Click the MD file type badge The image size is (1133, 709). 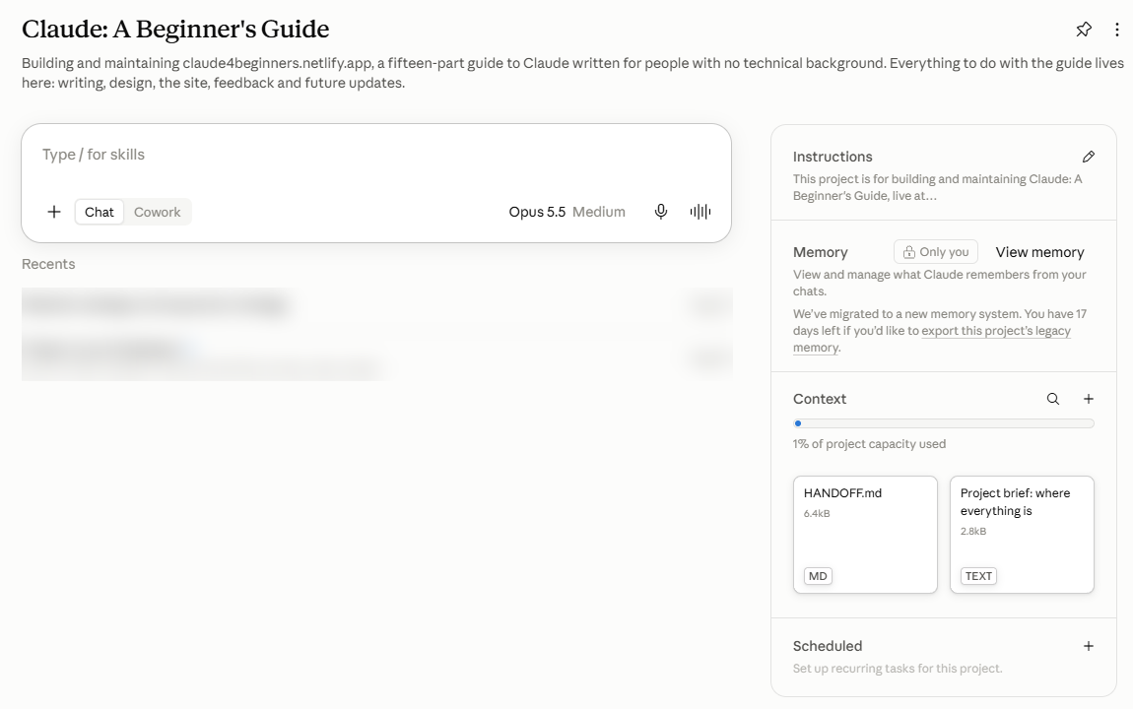click(818, 576)
